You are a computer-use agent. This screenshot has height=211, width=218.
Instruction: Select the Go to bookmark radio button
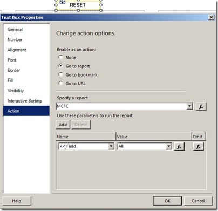[61, 74]
